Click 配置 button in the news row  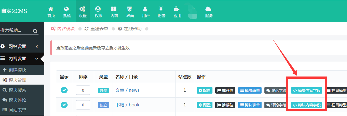(205, 90)
